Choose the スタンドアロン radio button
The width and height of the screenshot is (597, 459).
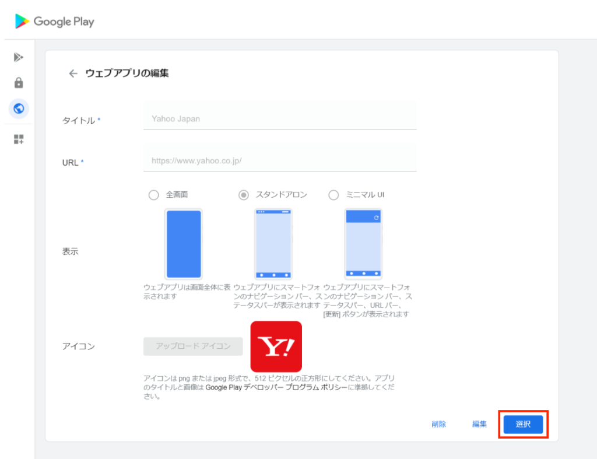pos(244,195)
